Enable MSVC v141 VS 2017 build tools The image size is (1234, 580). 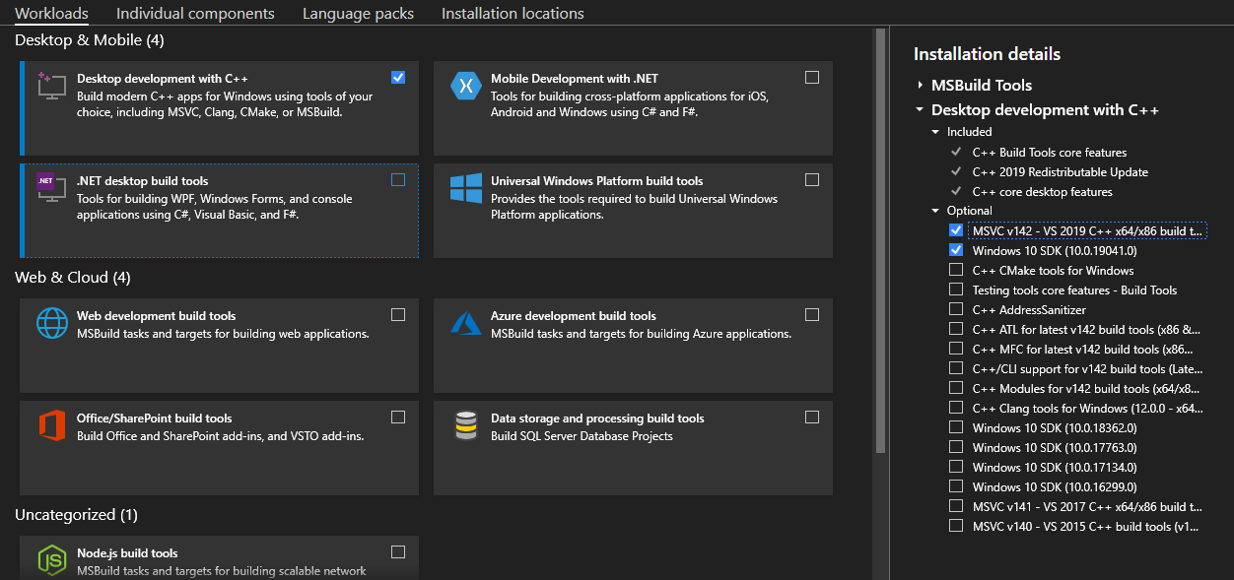pos(956,506)
